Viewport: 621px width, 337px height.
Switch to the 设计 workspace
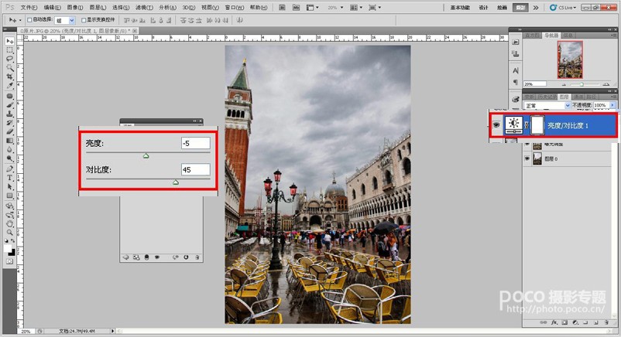(x=483, y=8)
